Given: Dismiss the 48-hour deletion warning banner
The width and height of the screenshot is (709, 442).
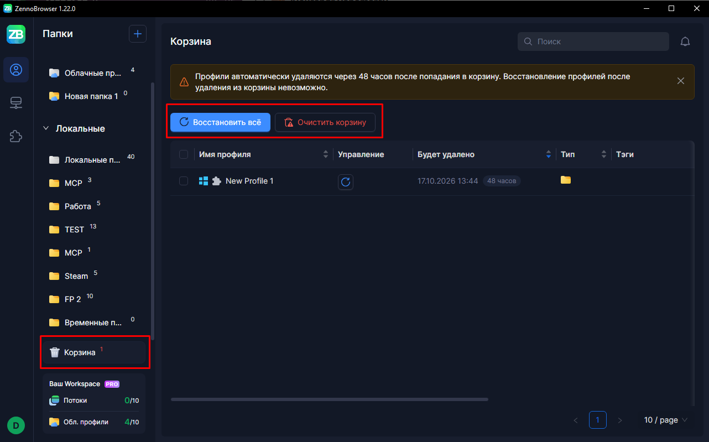Looking at the screenshot, I should tap(681, 81).
